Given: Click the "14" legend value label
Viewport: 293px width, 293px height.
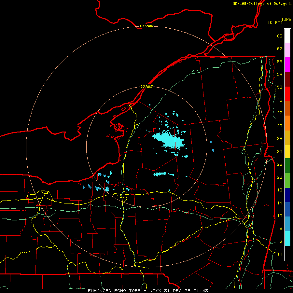Looking at the screenshot, I should tap(280, 203).
